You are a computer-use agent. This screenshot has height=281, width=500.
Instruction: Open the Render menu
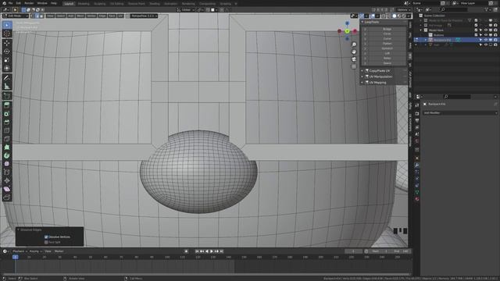(x=29, y=3)
